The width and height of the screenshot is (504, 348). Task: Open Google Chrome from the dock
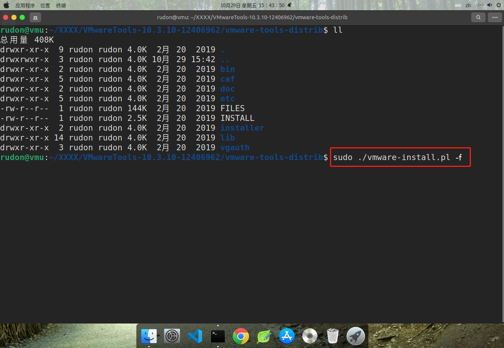pos(241,336)
